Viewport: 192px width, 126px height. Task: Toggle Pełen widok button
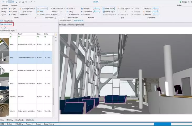pyautogui.click(x=108, y=9)
